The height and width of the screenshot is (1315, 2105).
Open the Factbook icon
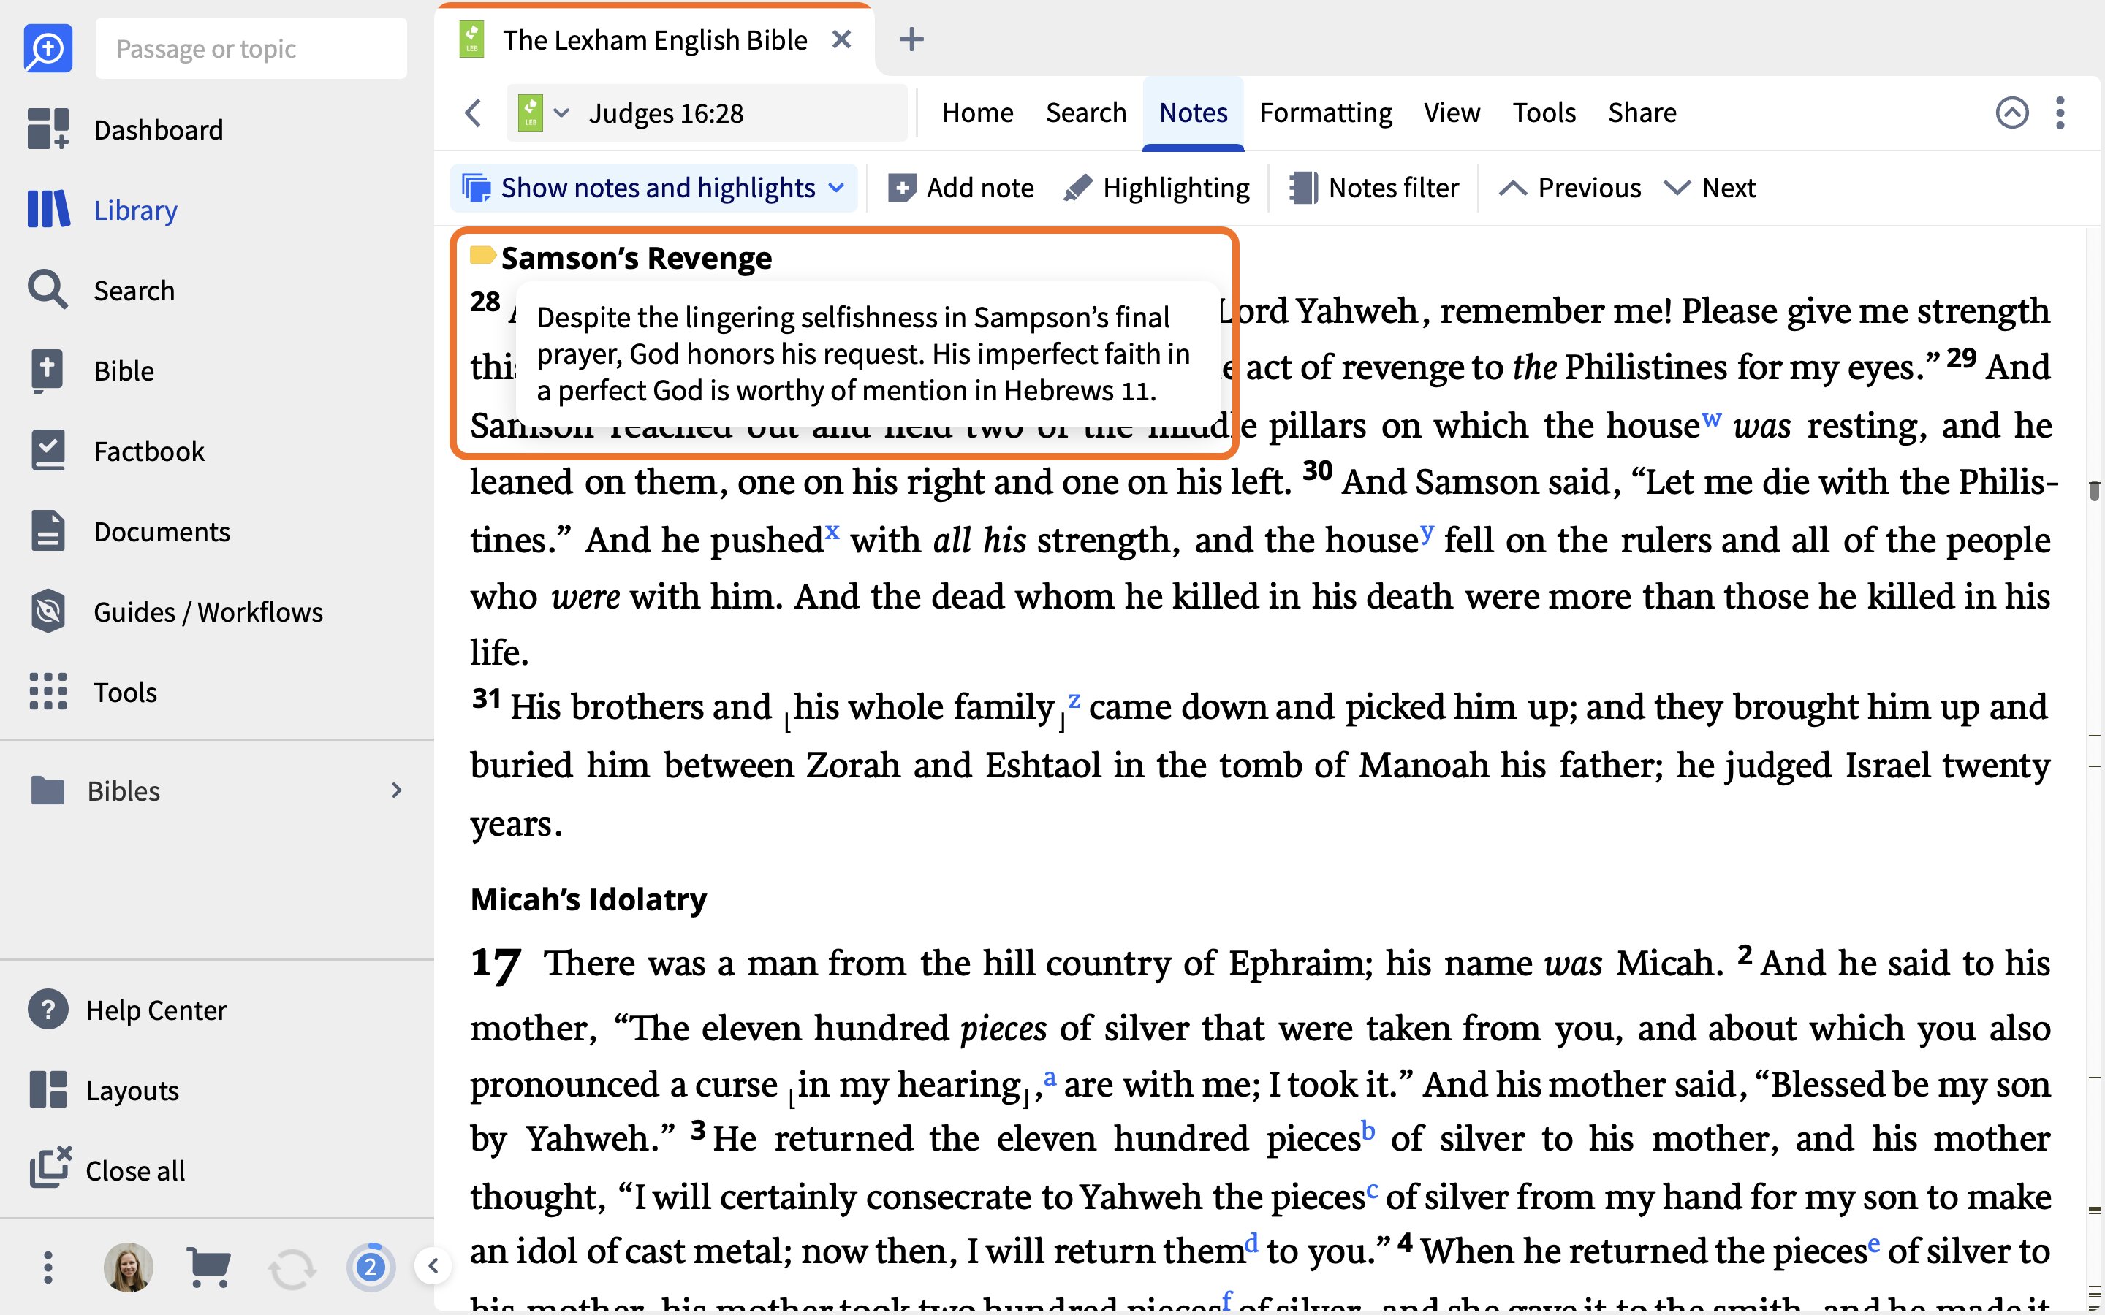click(x=48, y=451)
